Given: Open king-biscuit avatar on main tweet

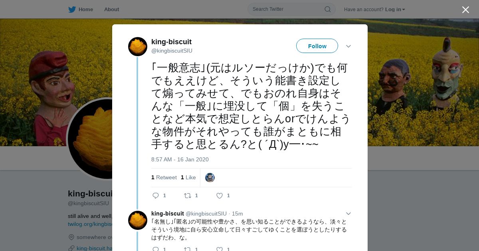Looking at the screenshot, I should (138, 47).
